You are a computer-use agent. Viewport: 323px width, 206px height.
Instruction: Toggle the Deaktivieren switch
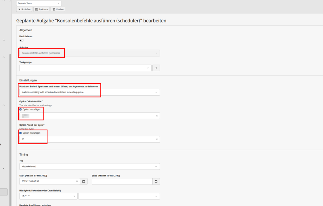[21, 40]
